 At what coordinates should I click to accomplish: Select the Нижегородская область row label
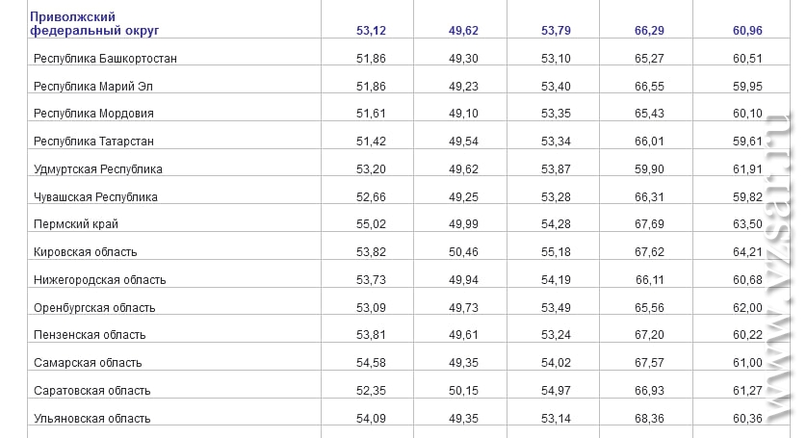pyautogui.click(x=100, y=280)
